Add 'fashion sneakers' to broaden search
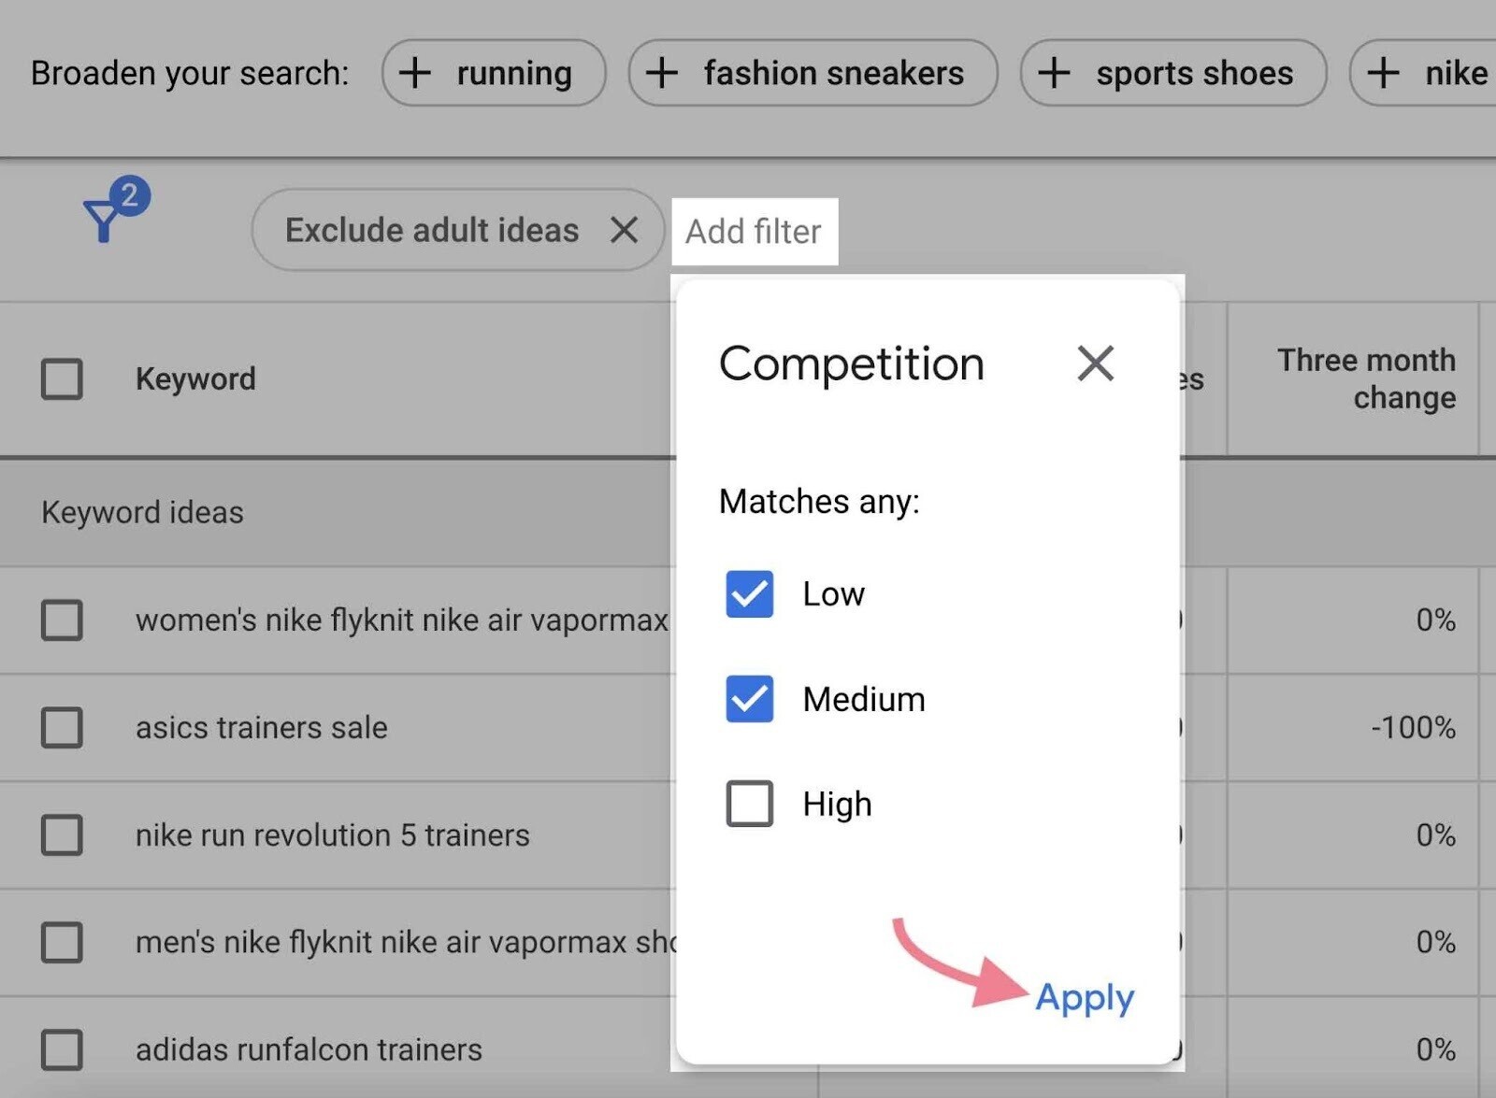Screen dimensions: 1496x1098 tap(813, 73)
